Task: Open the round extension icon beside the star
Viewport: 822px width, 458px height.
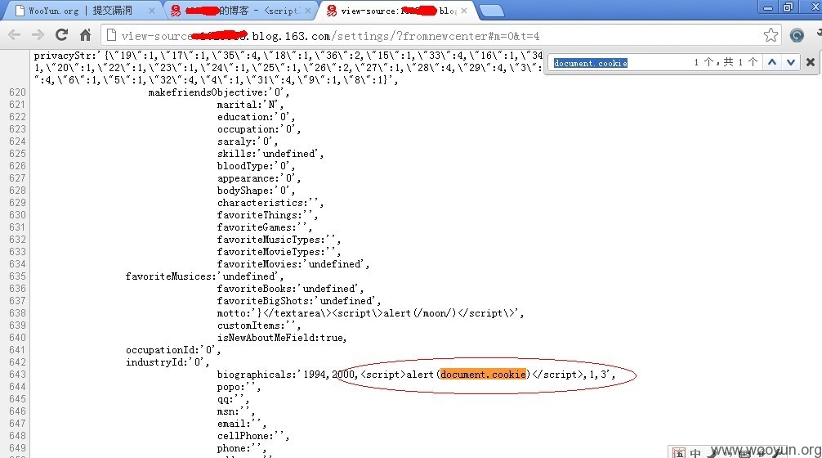Action: point(797,35)
